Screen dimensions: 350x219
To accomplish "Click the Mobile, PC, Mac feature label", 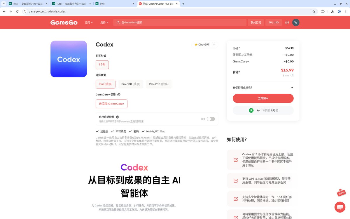I will click(x=155, y=131).
